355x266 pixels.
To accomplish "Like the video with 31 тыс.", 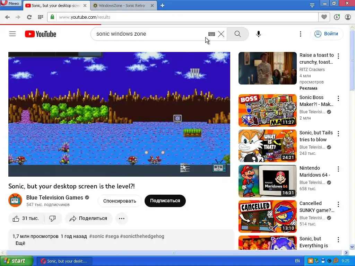I will [x=26, y=219].
